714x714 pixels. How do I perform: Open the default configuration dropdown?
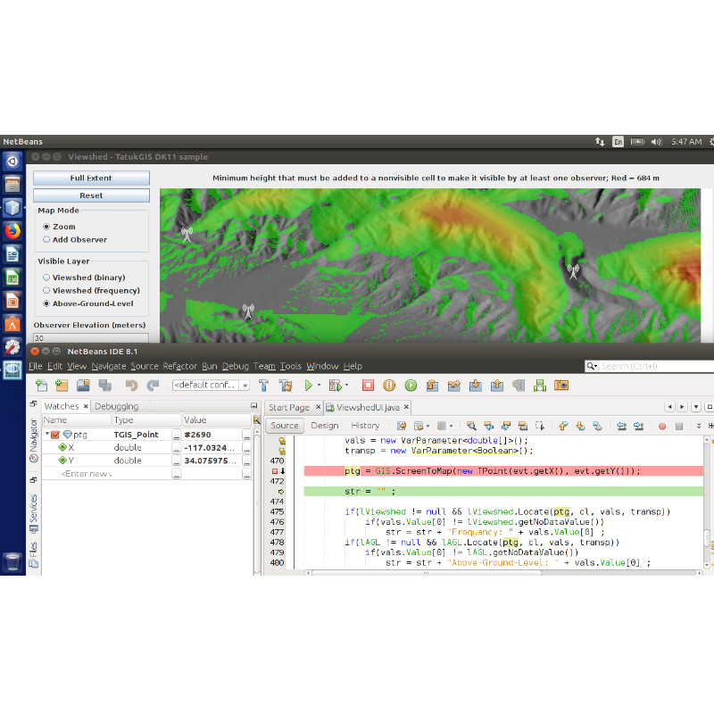coord(245,385)
